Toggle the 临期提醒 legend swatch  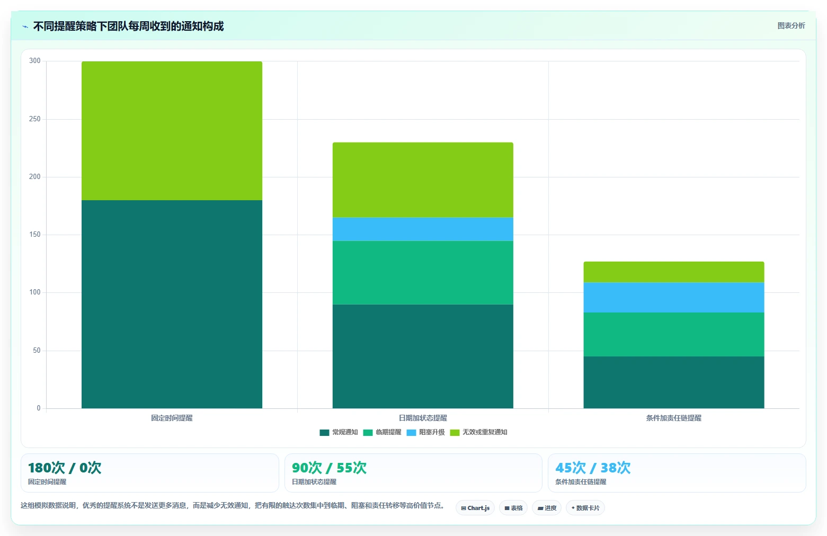point(368,433)
